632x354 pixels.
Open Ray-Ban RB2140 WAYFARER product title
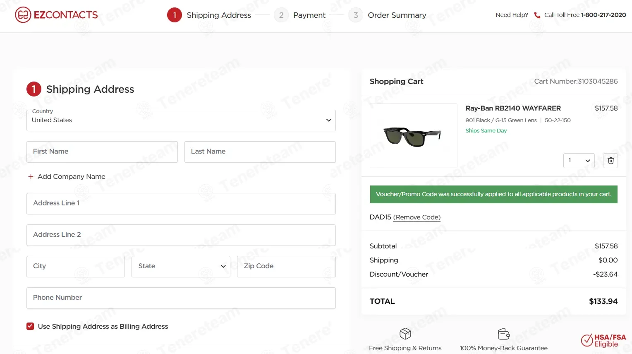[x=513, y=108]
